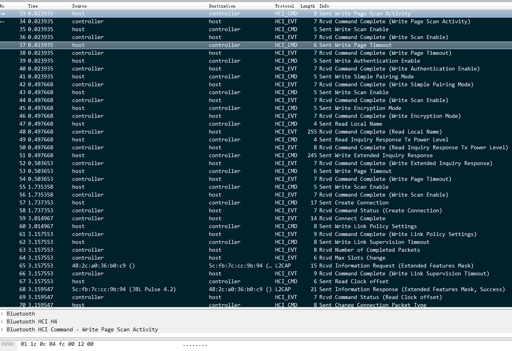The width and height of the screenshot is (512, 351).
Task: Click the 0000 offset in hex pane
Action: (7, 344)
